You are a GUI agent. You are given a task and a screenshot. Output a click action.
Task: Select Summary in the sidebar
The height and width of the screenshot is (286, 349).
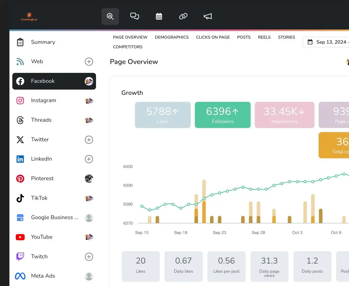[54, 42]
